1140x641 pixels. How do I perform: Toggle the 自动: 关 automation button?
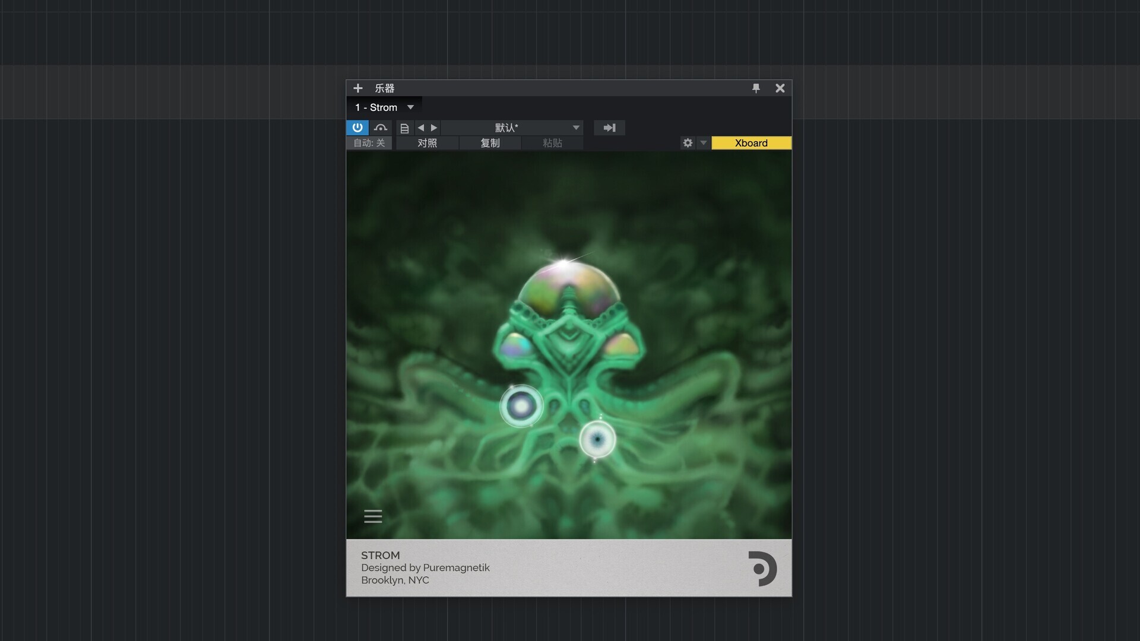pyautogui.click(x=369, y=143)
